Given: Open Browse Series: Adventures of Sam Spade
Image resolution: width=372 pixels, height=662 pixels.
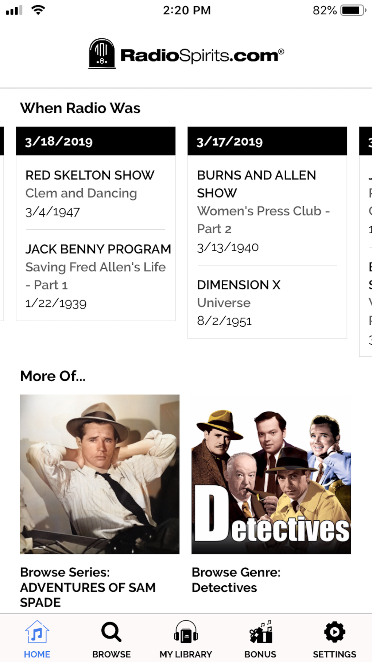Looking at the screenshot, I should click(x=88, y=587).
